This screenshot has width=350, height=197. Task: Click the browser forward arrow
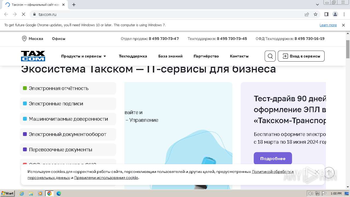click(x=15, y=14)
